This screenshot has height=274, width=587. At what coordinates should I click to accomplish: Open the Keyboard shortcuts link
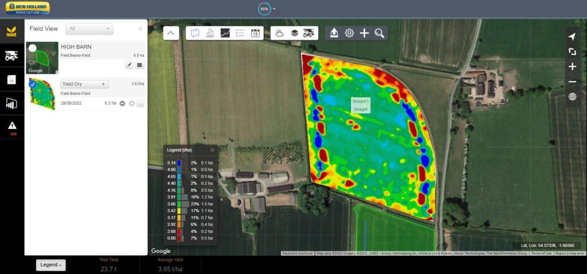[x=298, y=253]
